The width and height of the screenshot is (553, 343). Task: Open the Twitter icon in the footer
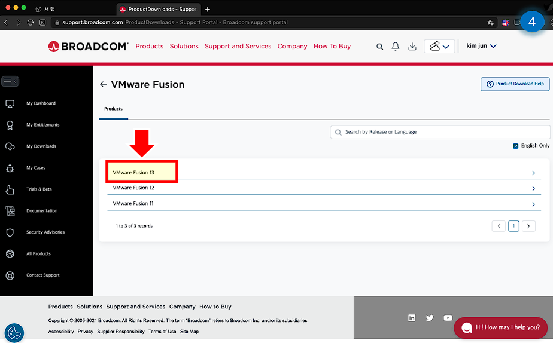click(430, 318)
